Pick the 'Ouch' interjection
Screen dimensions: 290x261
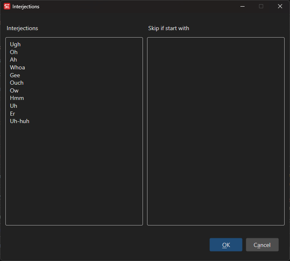pyautogui.click(x=17, y=83)
